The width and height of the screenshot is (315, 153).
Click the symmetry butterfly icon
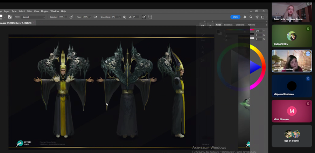coord(150,17)
